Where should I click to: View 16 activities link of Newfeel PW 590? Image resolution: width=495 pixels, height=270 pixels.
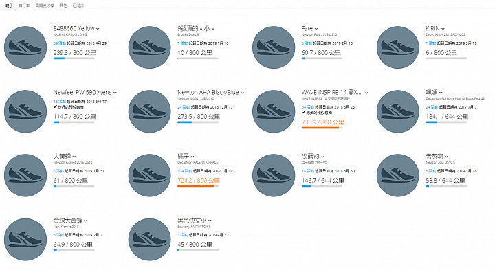60,102
